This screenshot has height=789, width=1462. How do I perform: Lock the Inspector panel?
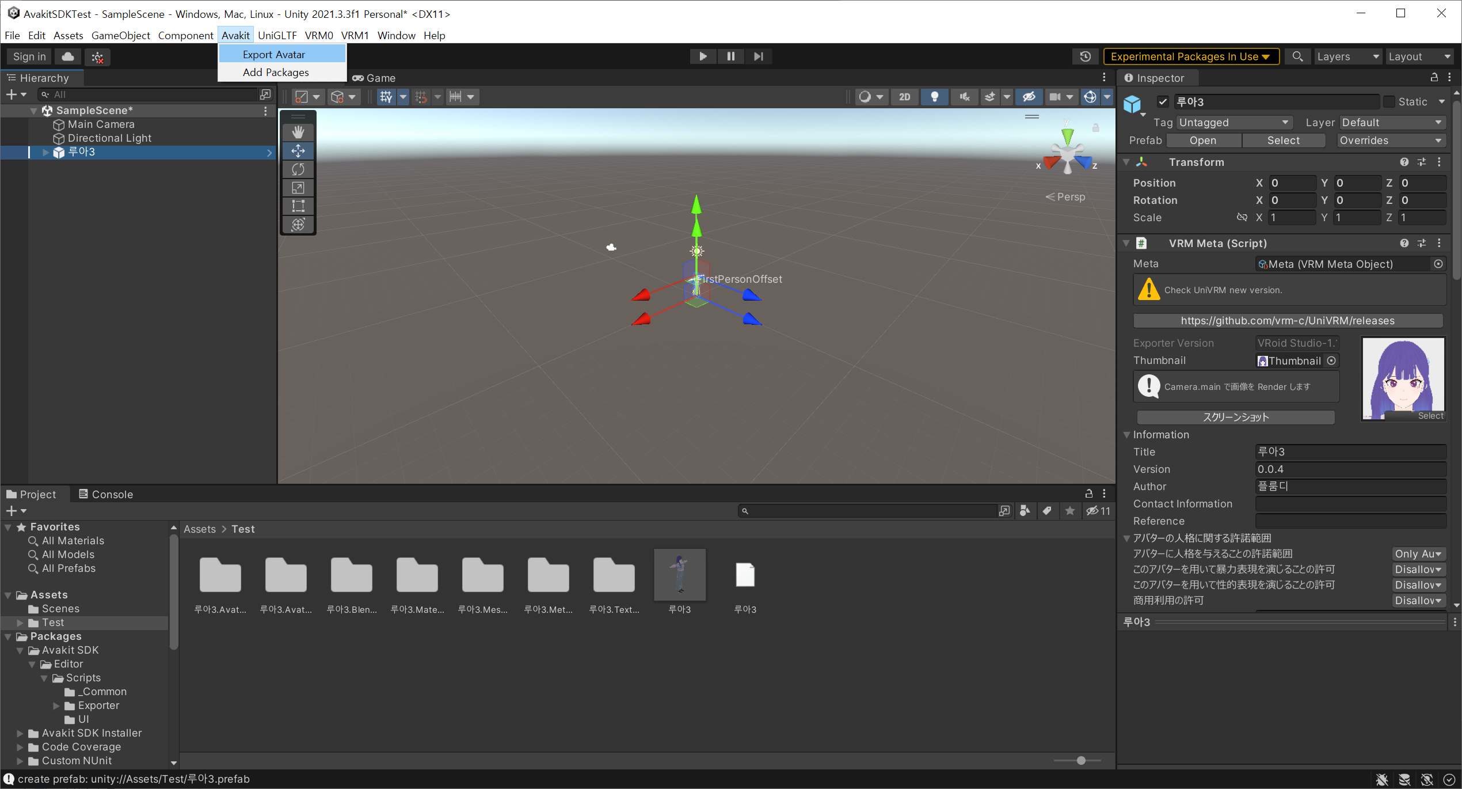point(1434,77)
